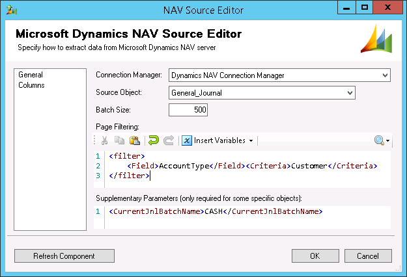Click the green Undo arrow icon

tap(154, 140)
